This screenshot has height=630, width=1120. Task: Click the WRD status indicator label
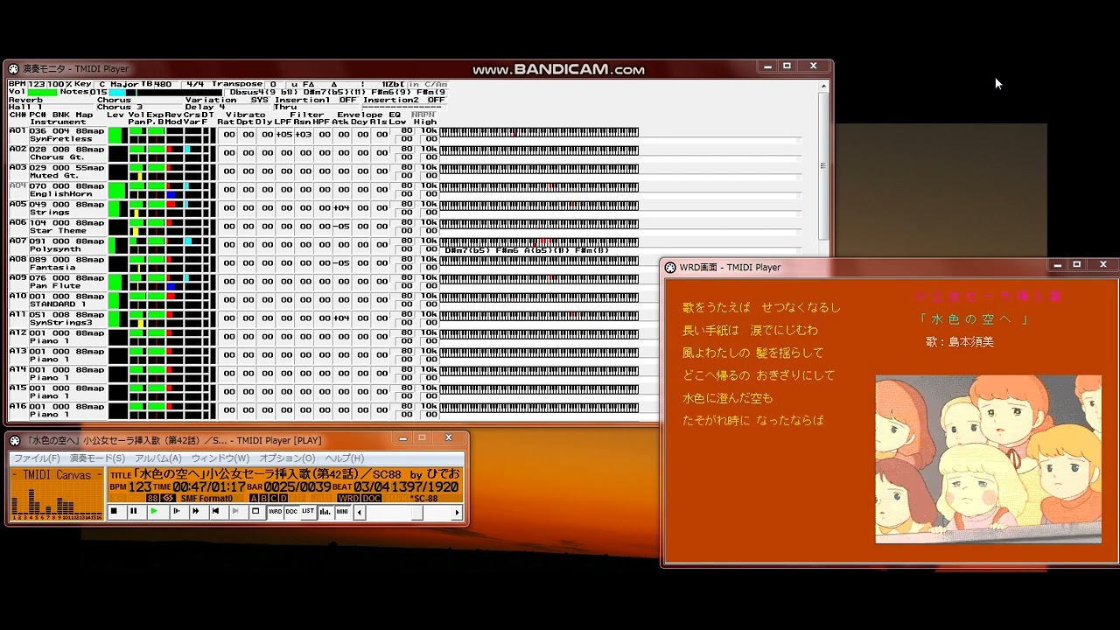coord(348,499)
